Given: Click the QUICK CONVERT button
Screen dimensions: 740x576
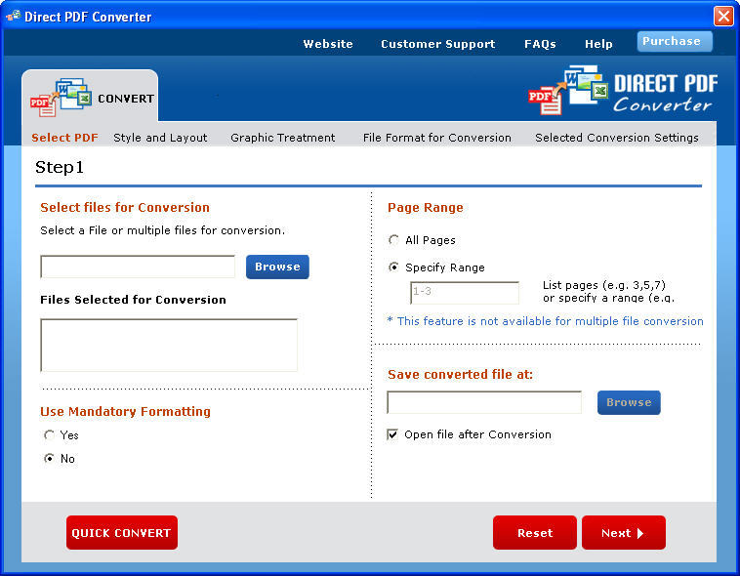Looking at the screenshot, I should tap(122, 533).
